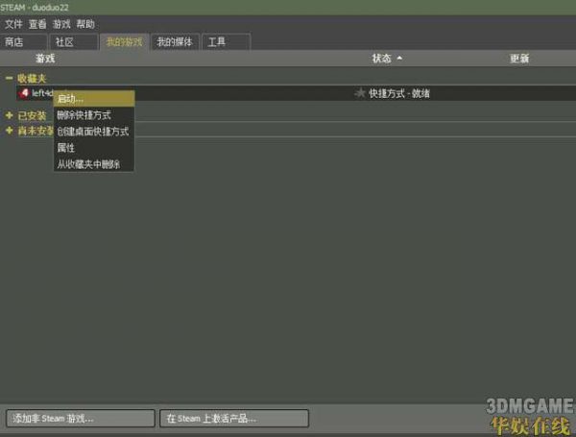
Task: Open the 帮助 menu
Action: (x=85, y=24)
